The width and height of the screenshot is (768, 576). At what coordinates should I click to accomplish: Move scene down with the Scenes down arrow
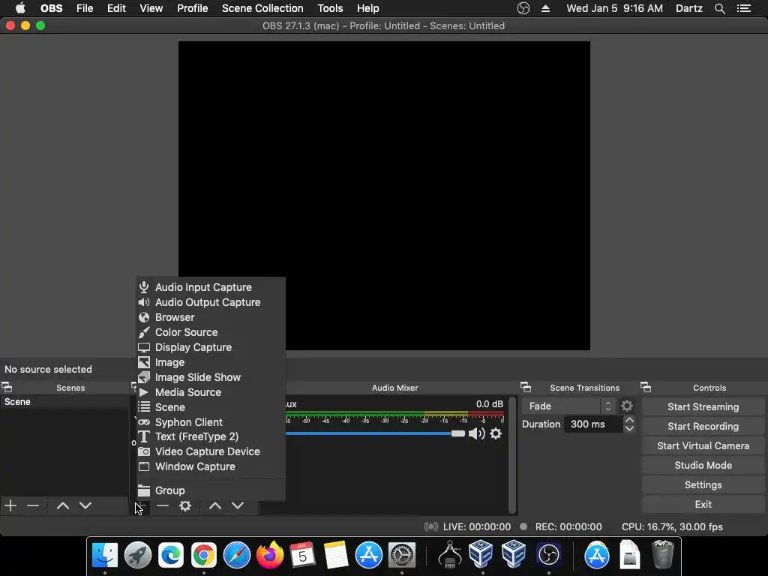tap(85, 505)
